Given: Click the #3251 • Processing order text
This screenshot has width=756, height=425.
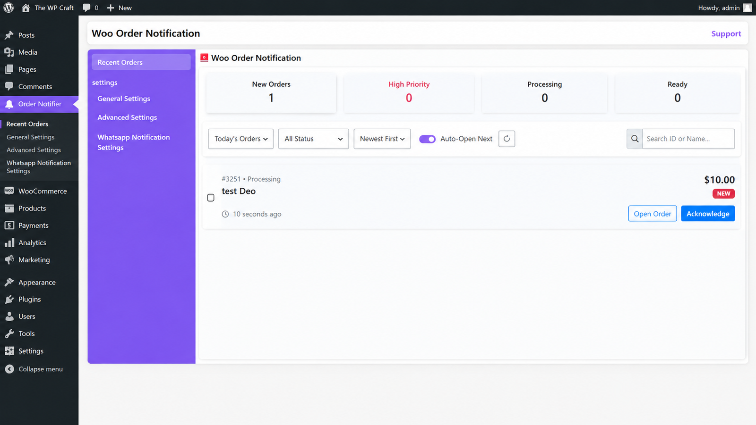Looking at the screenshot, I should tap(251, 179).
